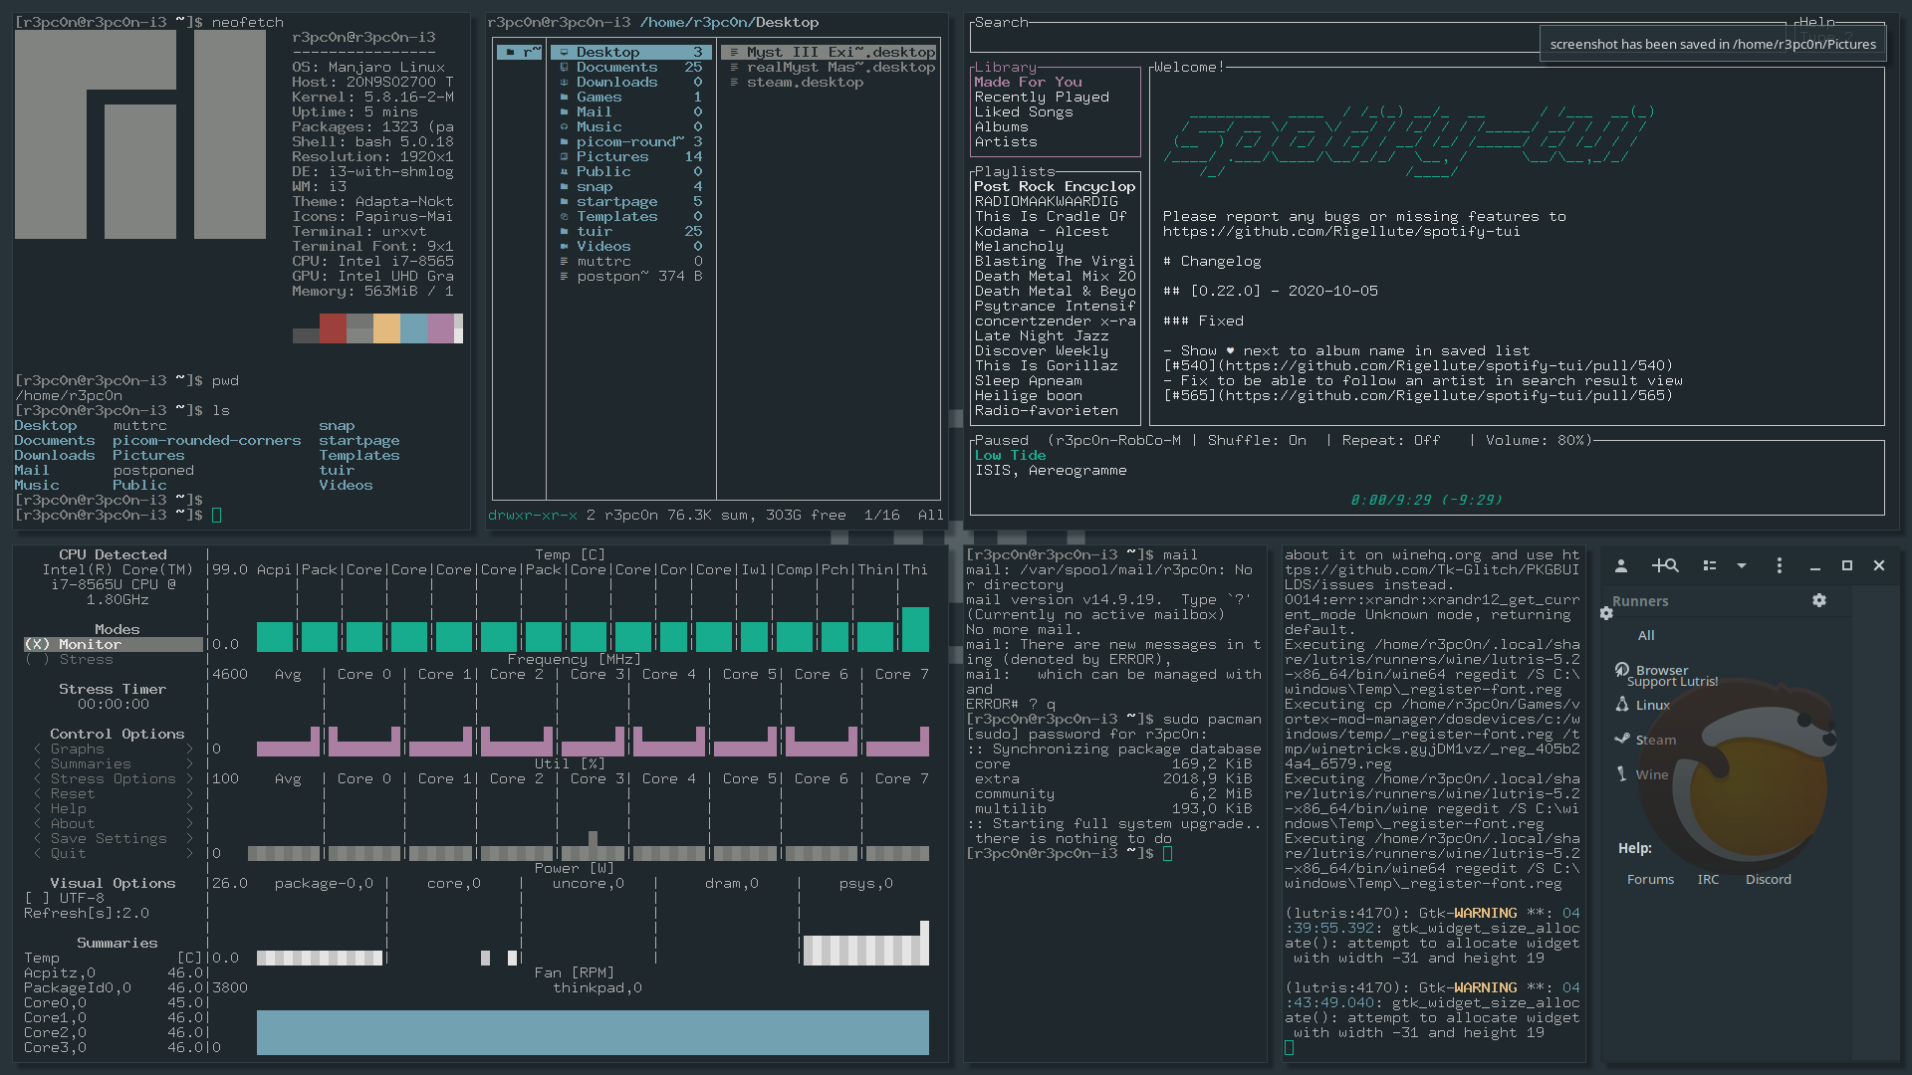Dismiss the screenshot saved notification
The image size is (1912, 1075).
1713,44
